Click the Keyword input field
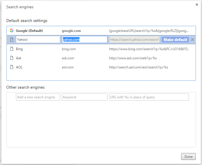Image resolution: width=202 pixels, height=165 pixels. pos(85,97)
